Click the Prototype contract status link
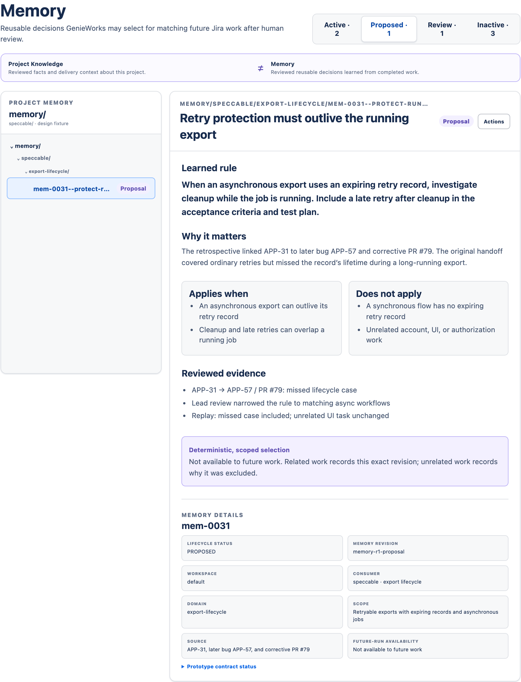Screen dimensions: 521x682 [222, 666]
